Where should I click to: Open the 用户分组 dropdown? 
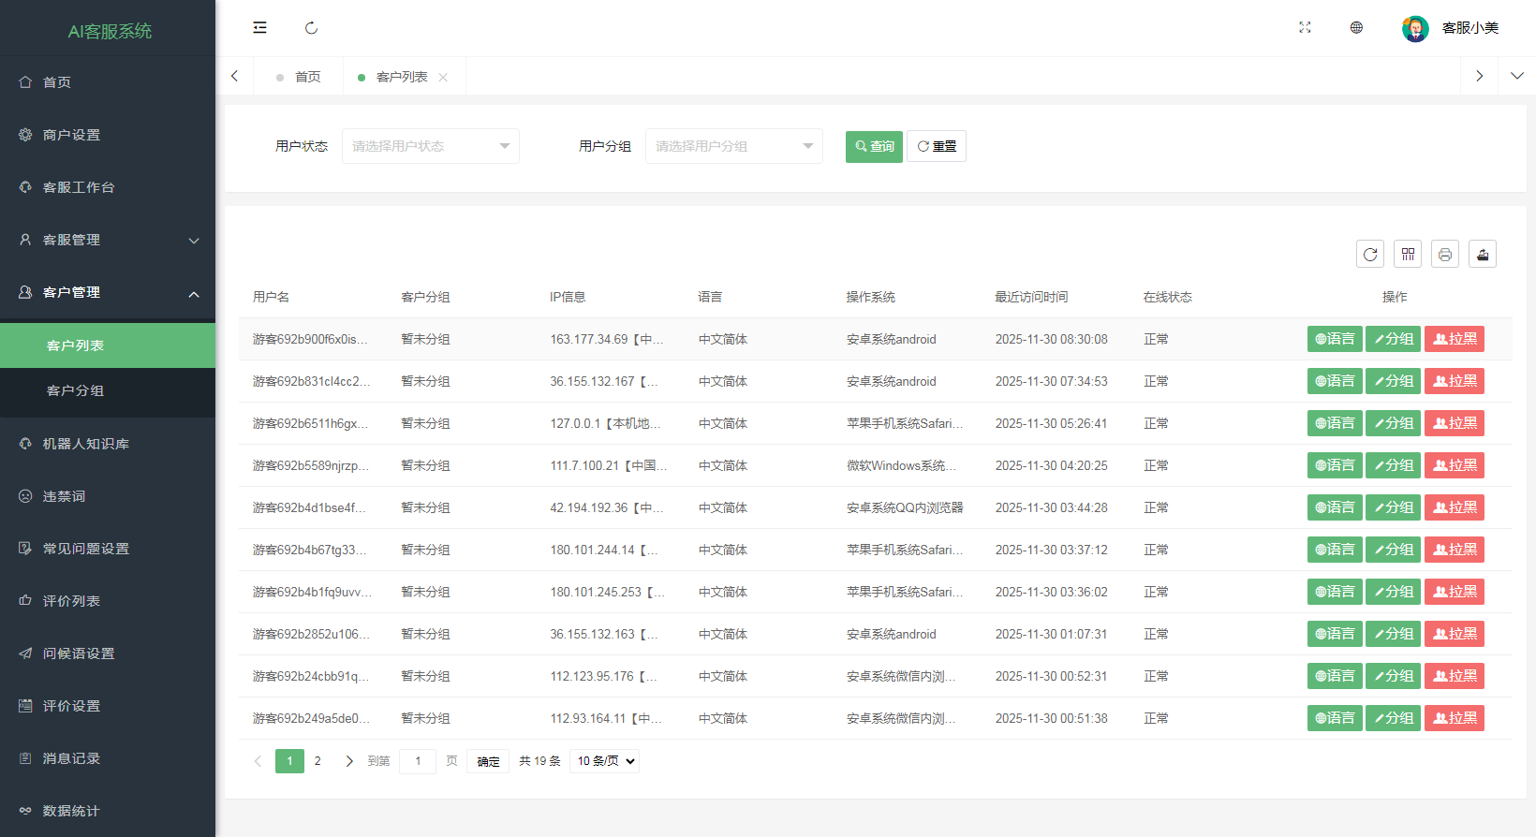pos(733,146)
